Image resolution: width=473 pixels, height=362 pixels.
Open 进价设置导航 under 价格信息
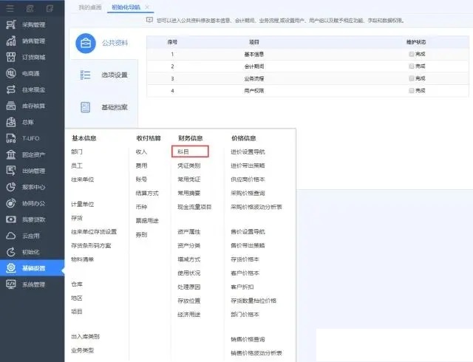[248, 151]
